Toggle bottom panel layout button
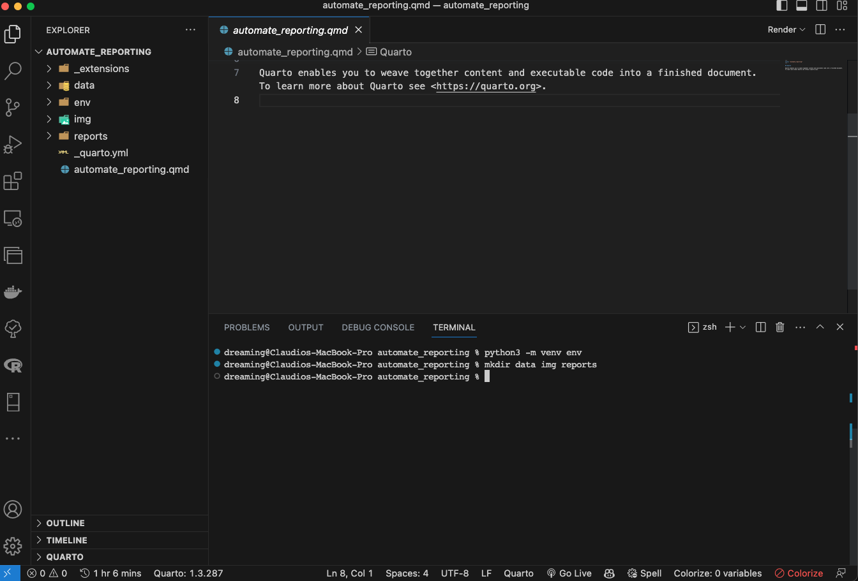Viewport: 858px width, 581px height. 801,6
